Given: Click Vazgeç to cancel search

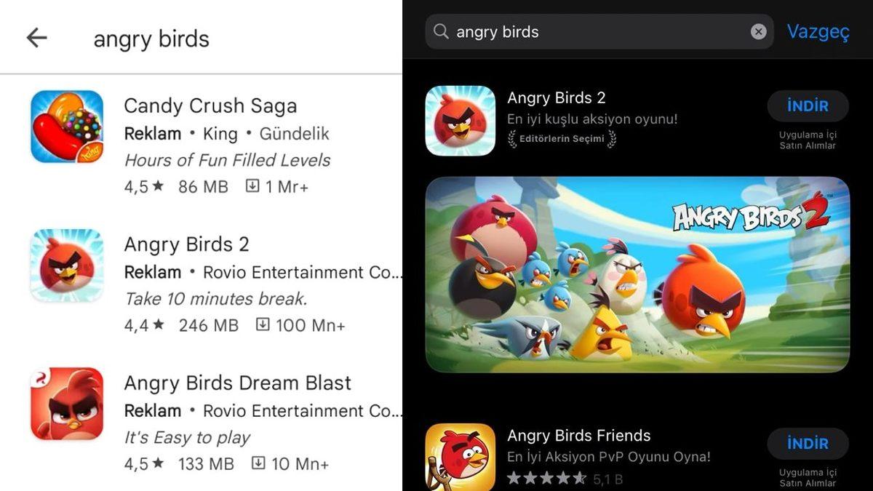Looking at the screenshot, I should click(x=818, y=32).
